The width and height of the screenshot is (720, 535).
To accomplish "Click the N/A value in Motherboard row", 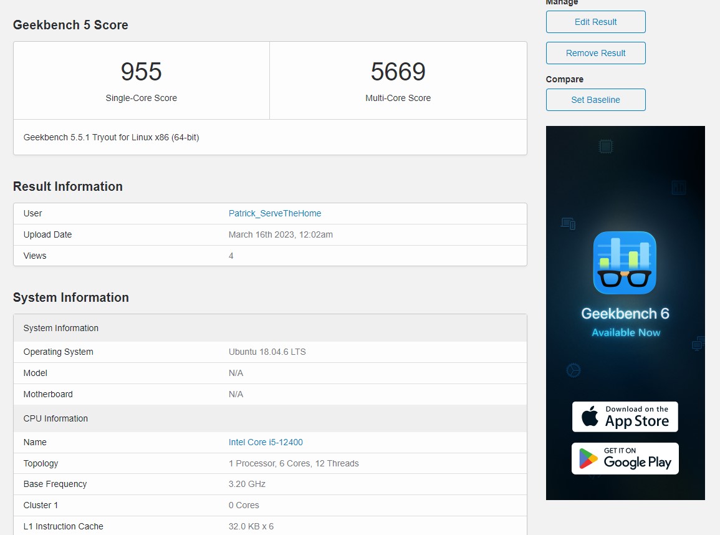I will (x=236, y=395).
